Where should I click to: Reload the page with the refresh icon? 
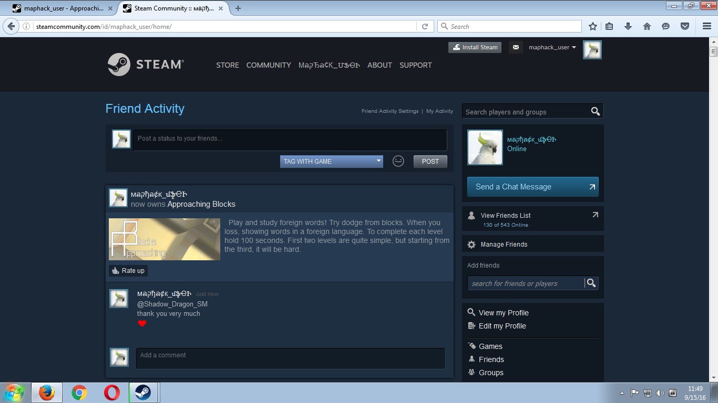coord(425,26)
